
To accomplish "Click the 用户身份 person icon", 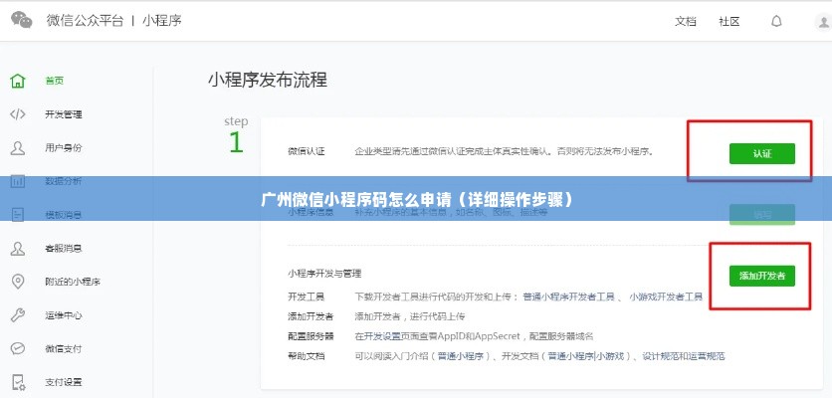I will (x=18, y=148).
